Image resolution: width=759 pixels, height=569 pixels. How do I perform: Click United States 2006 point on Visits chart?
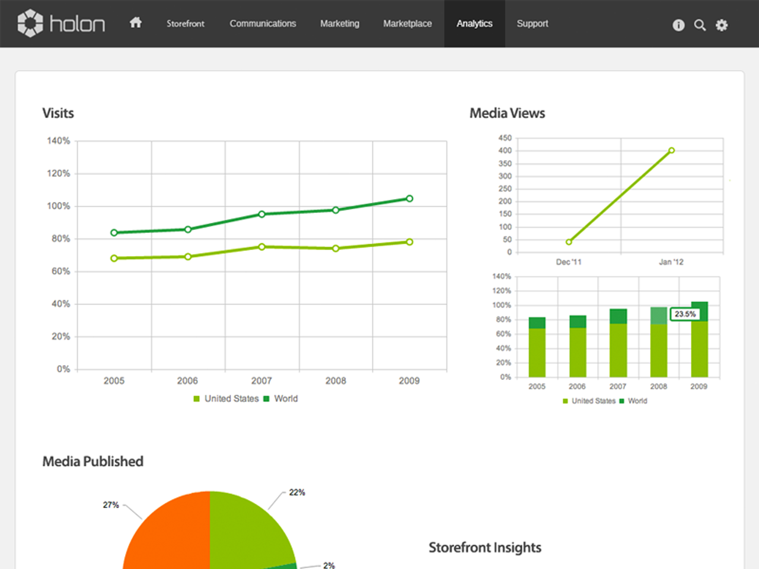tap(188, 257)
